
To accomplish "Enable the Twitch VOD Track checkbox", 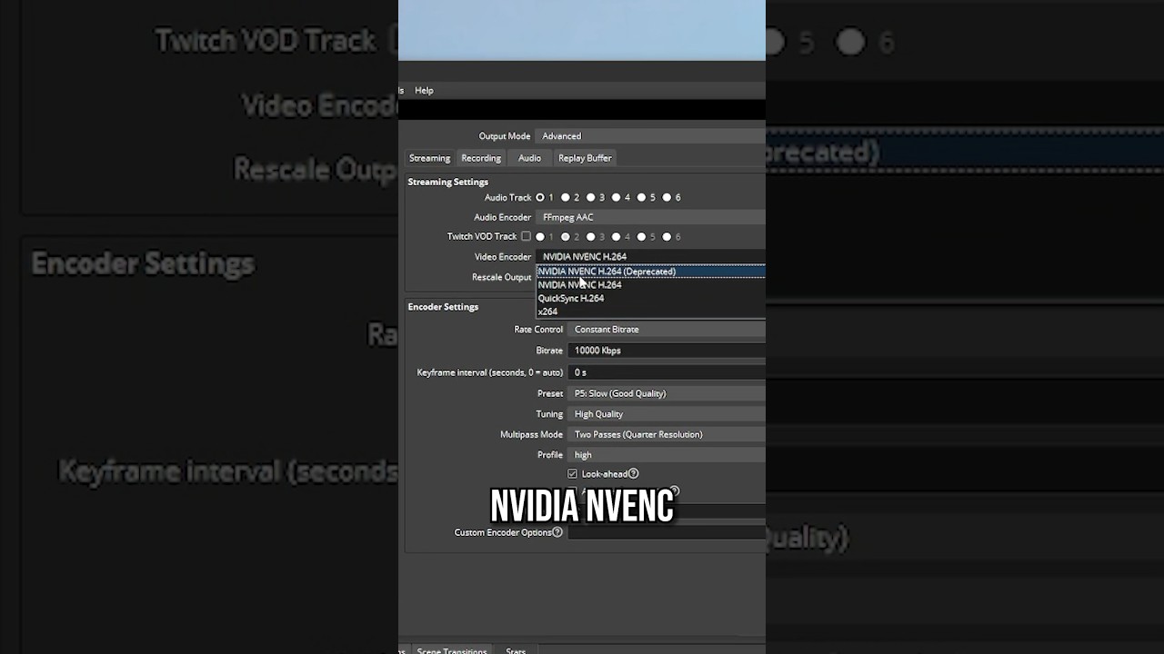I will tap(526, 236).
